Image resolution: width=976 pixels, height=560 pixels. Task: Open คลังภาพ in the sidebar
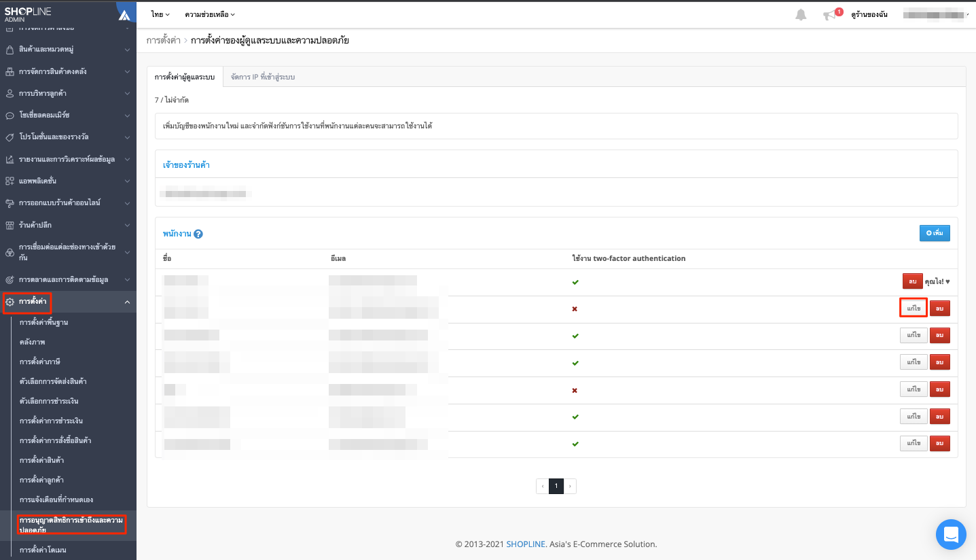coord(33,342)
